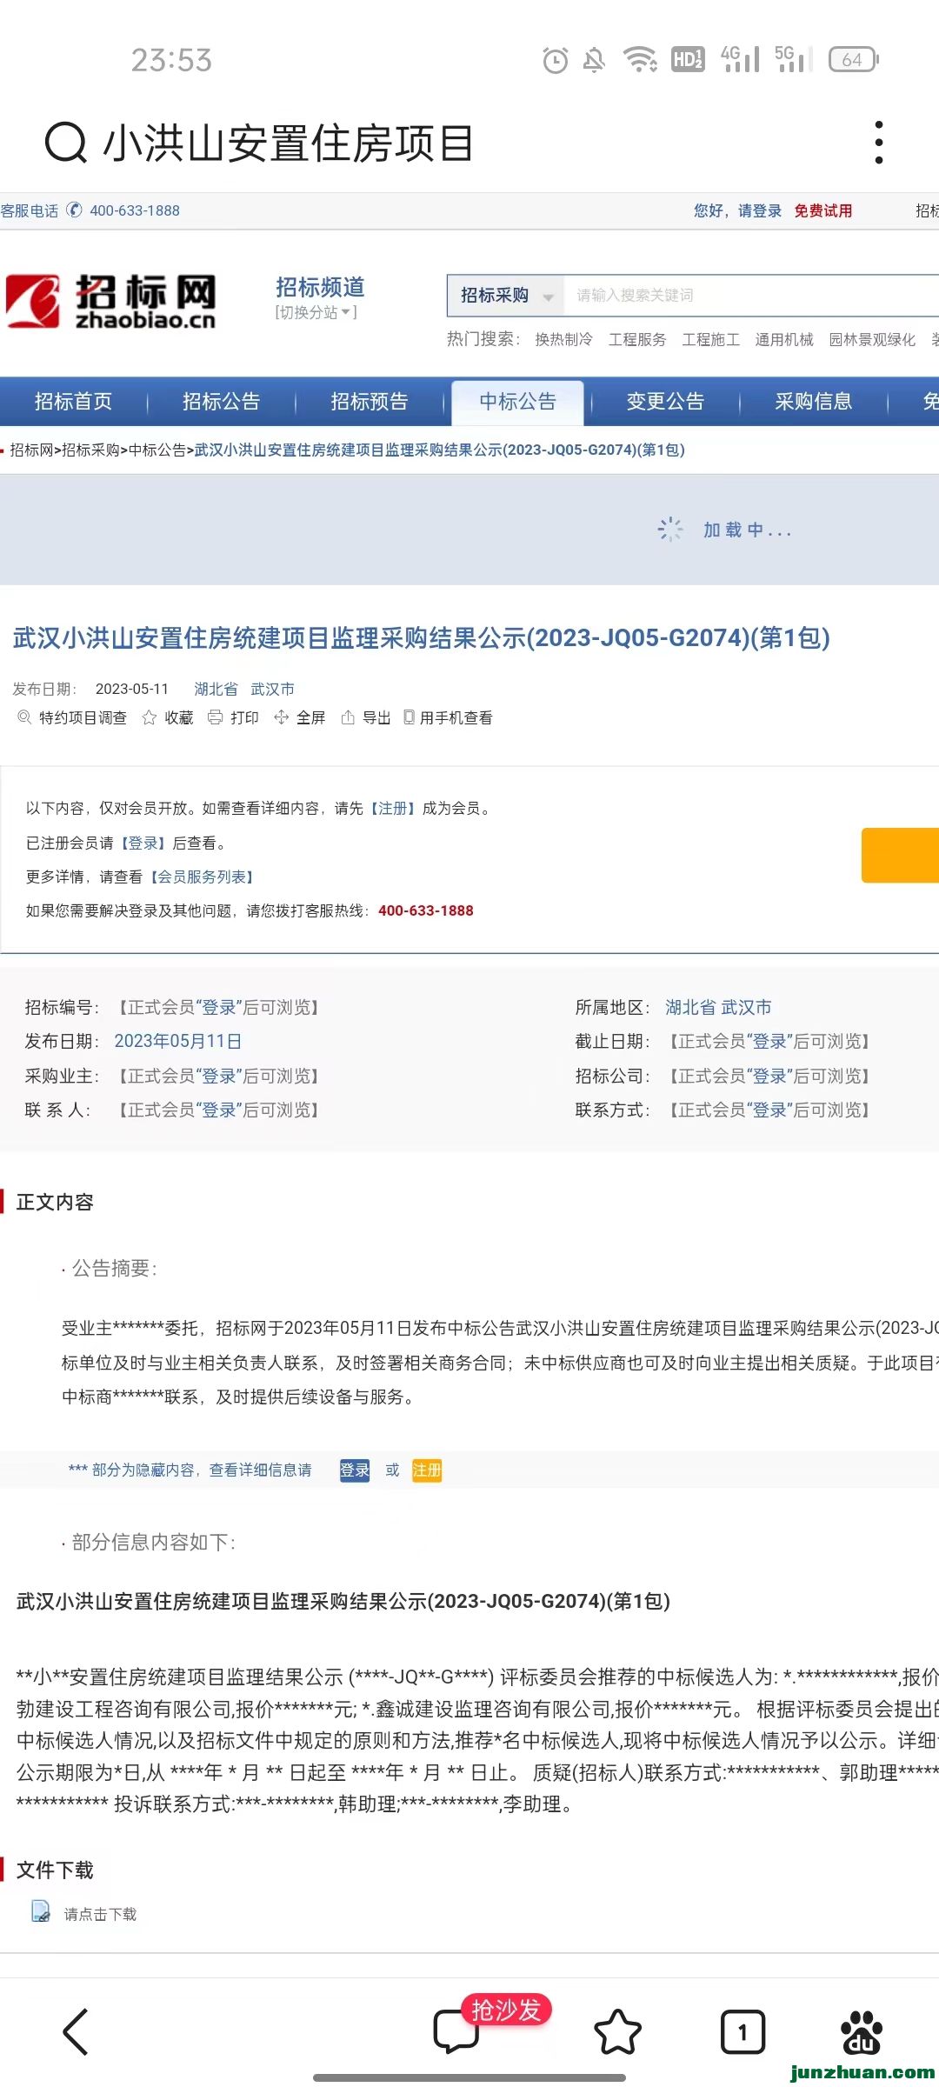Click the 2023年05月11日 publish date value

pyautogui.click(x=177, y=1041)
